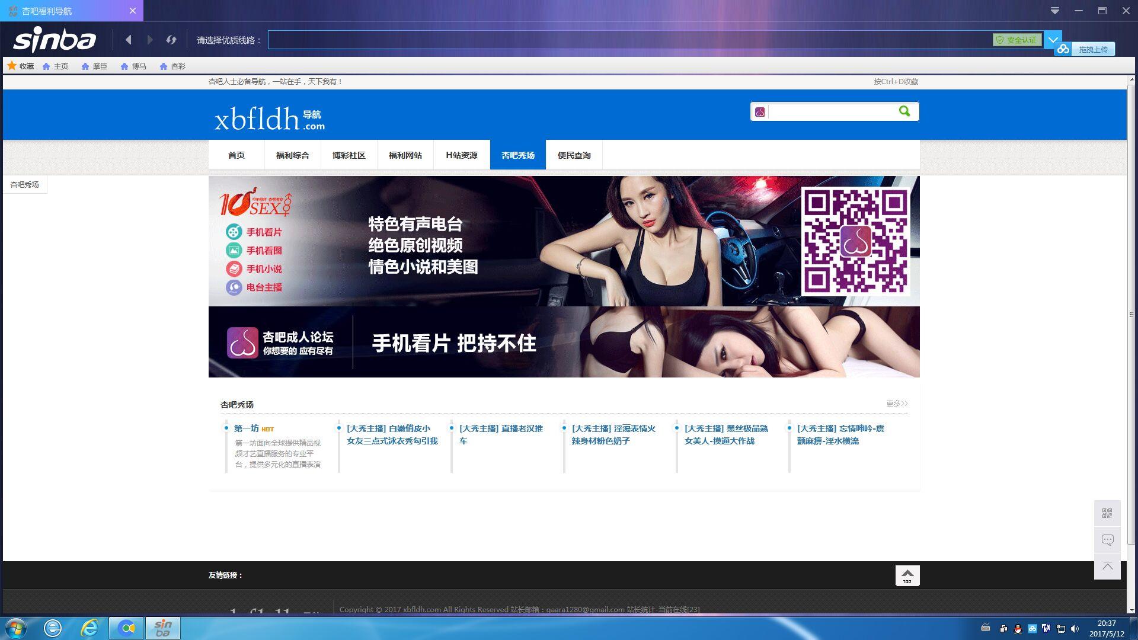Open the 第一坊 HOT link
The image size is (1138, 640).
coord(247,428)
